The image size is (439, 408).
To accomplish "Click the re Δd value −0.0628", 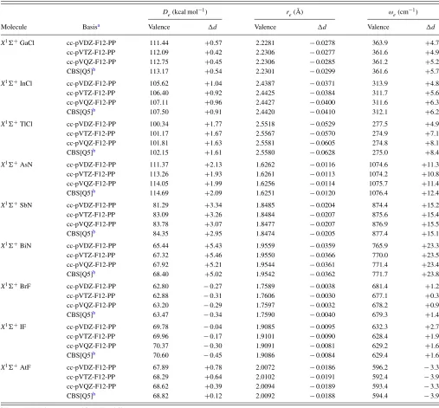I will pos(323,152).
